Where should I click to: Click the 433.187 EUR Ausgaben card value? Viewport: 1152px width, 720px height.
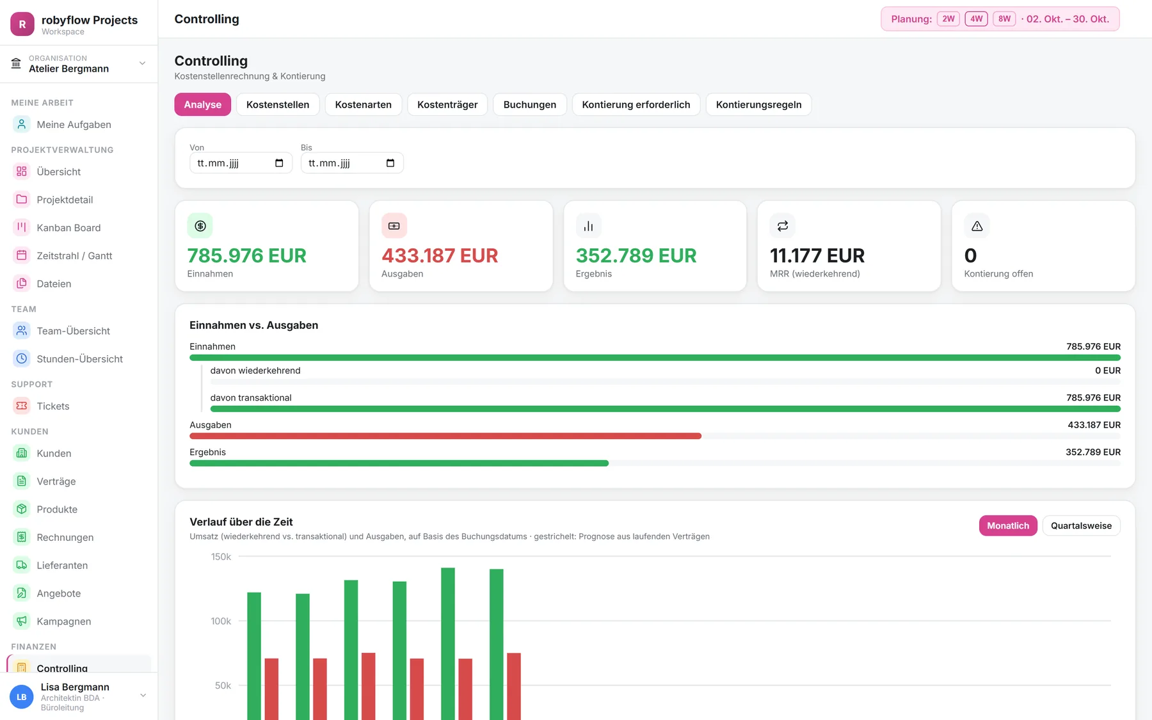point(440,255)
